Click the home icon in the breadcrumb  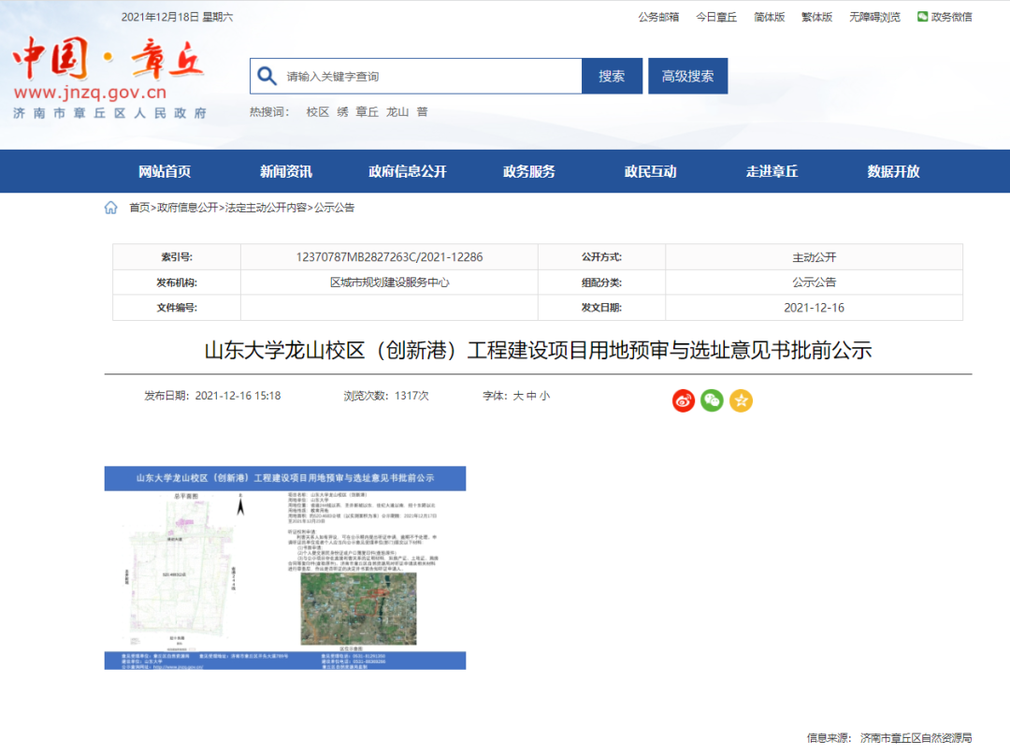pyautogui.click(x=110, y=208)
